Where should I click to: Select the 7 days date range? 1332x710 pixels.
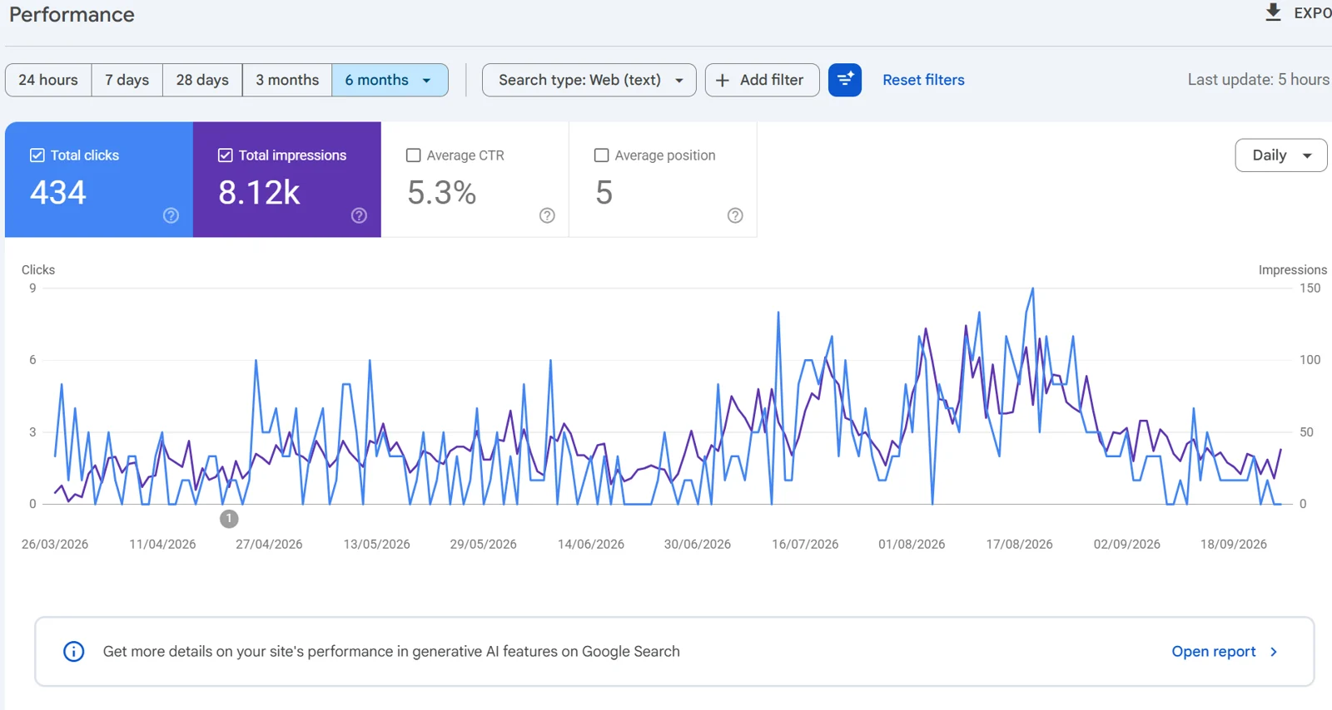[127, 80]
